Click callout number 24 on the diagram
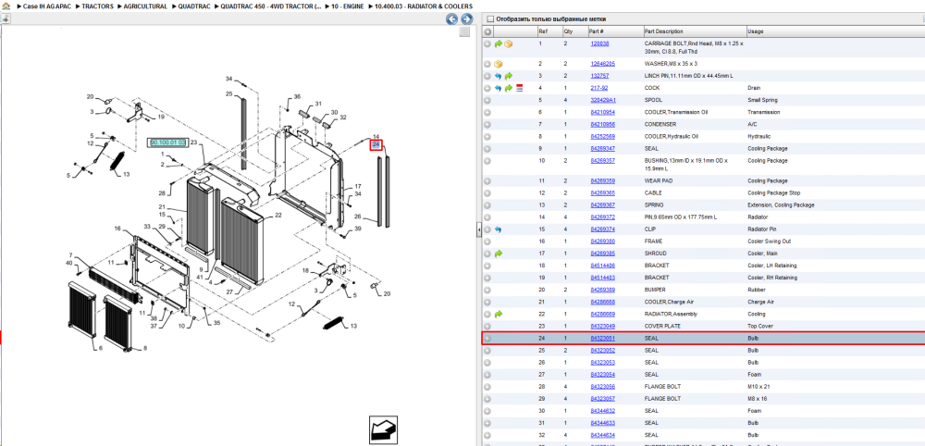The image size is (925, 446). [376, 144]
